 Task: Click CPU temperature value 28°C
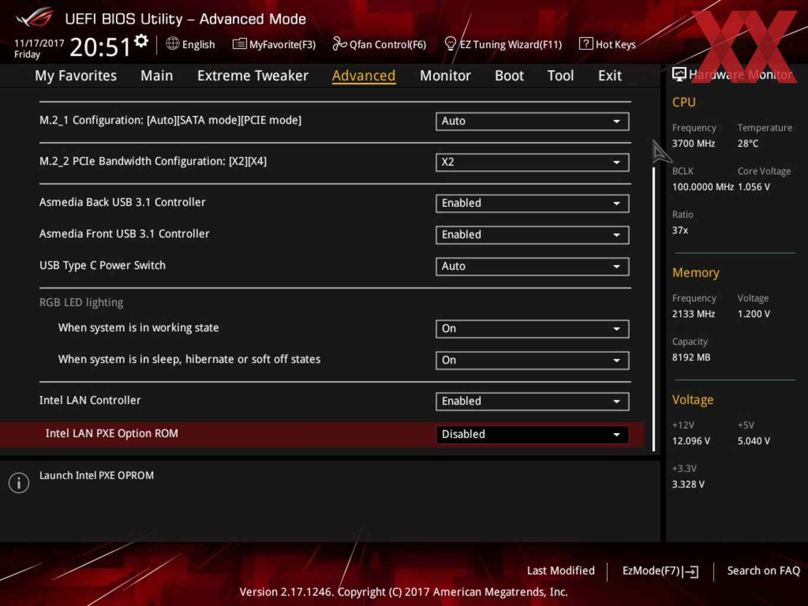(x=748, y=143)
